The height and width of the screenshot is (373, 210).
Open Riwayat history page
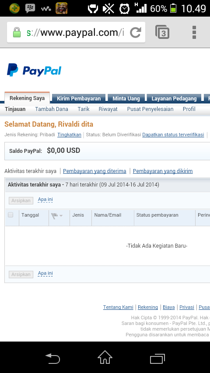tap(108, 109)
